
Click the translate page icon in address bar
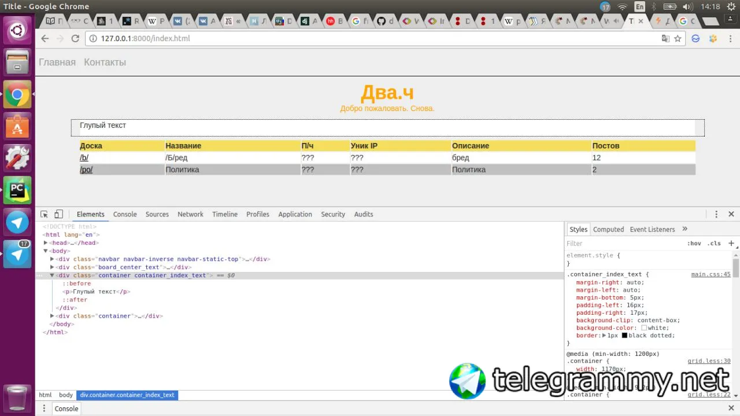click(665, 38)
